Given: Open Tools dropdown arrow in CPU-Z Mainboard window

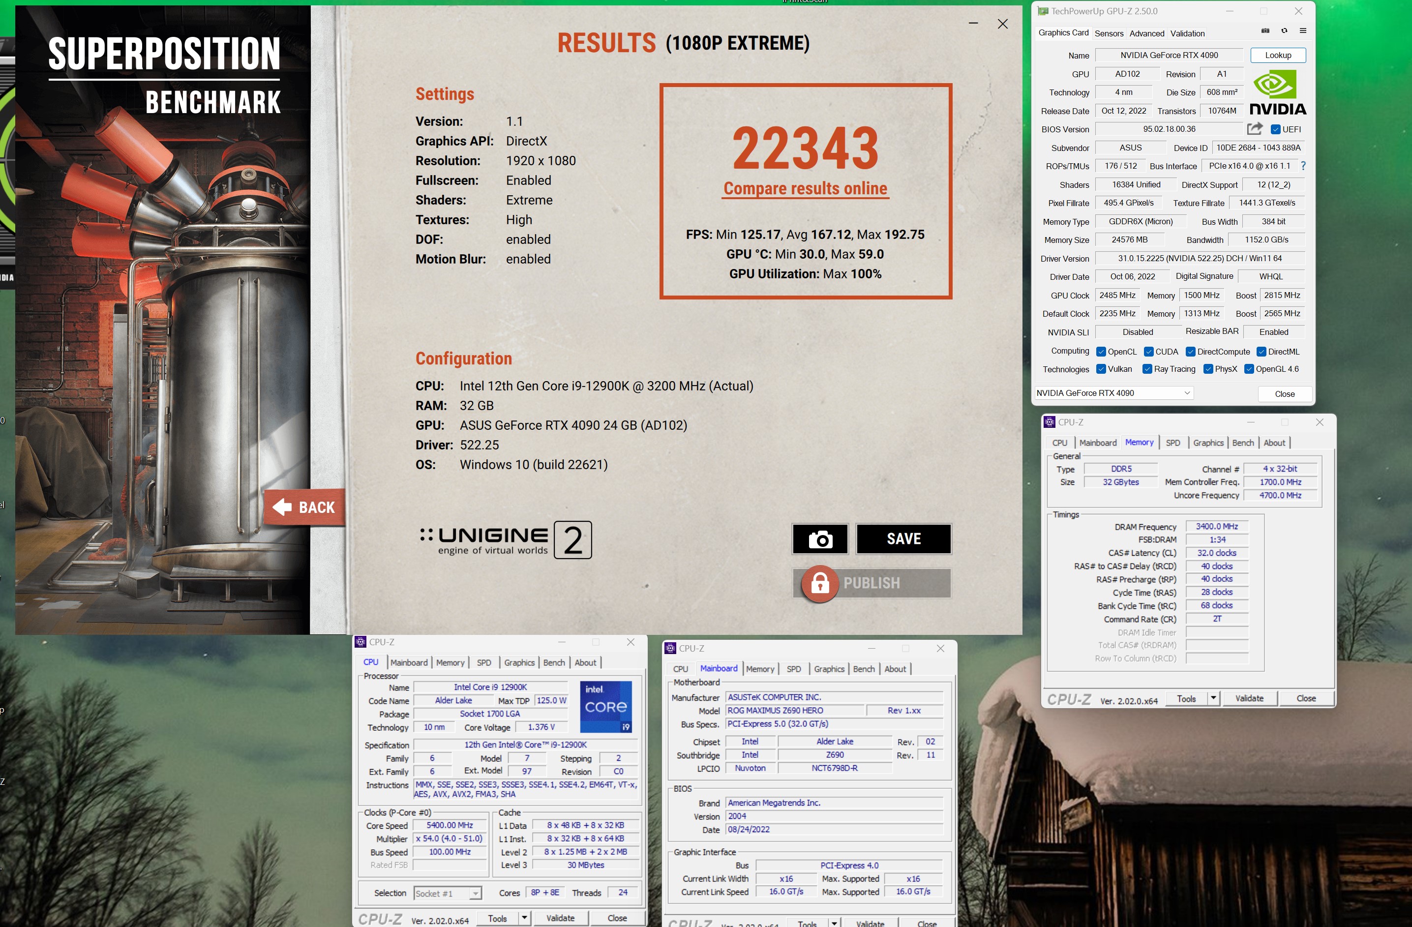Looking at the screenshot, I should [x=834, y=924].
